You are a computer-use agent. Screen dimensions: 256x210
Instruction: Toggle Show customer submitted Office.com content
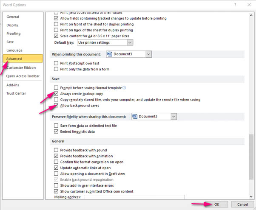coord(56,191)
